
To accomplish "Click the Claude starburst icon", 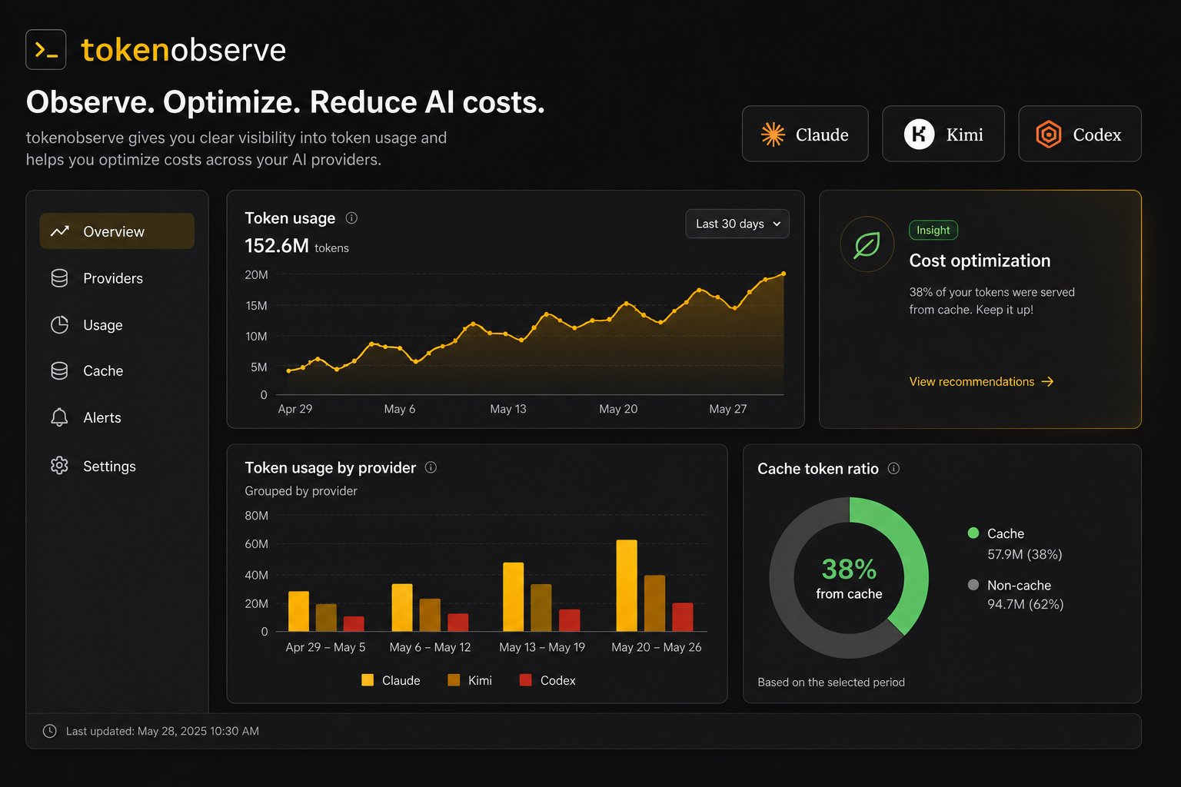I will [773, 134].
